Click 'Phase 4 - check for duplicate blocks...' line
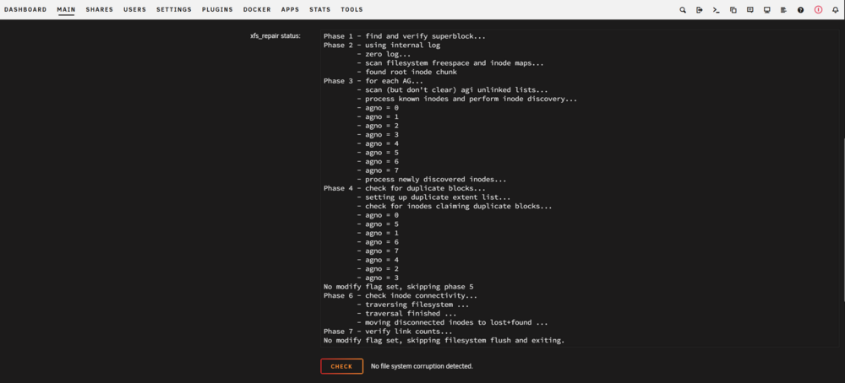The height and width of the screenshot is (383, 845). coord(405,188)
